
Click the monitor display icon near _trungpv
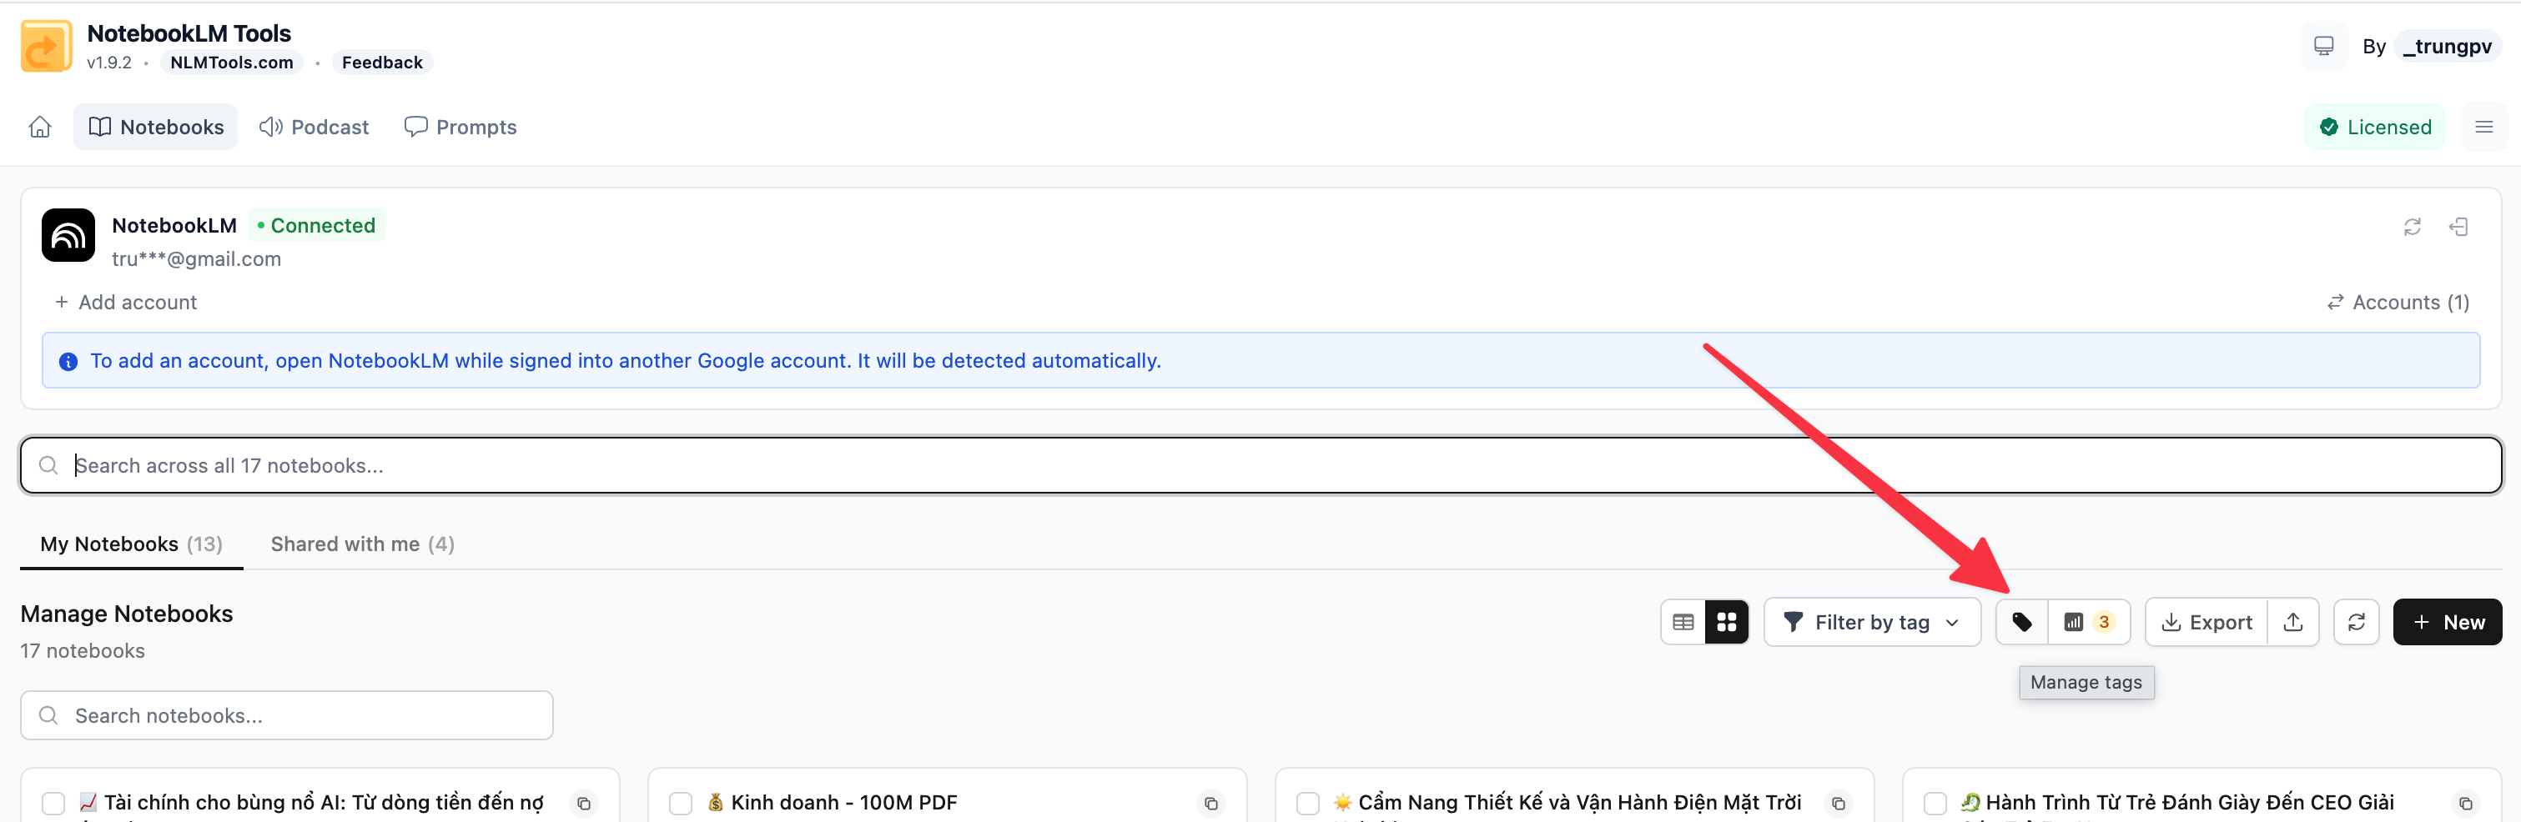point(2323,46)
